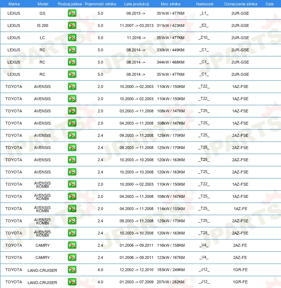Click the _L1_ body code

coord(204,13)
